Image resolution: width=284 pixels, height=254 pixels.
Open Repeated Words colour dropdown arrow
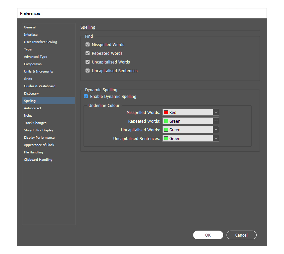216,121
